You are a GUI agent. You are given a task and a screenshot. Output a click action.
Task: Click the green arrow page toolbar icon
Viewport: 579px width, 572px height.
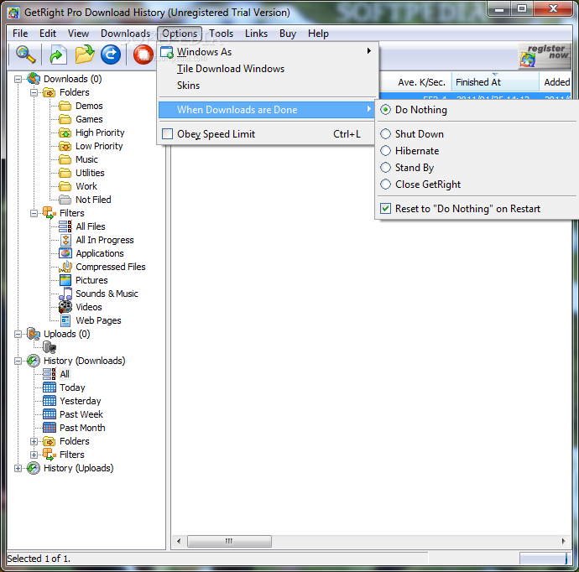point(58,55)
